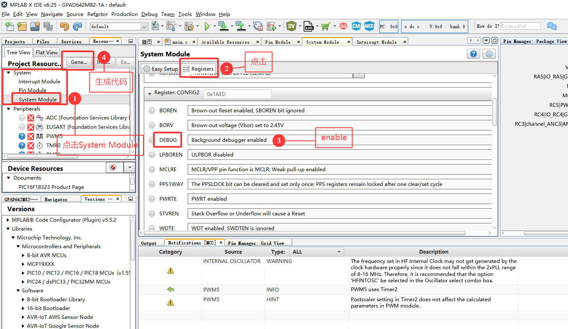Open the LOG icon in the toolbar

[309, 26]
